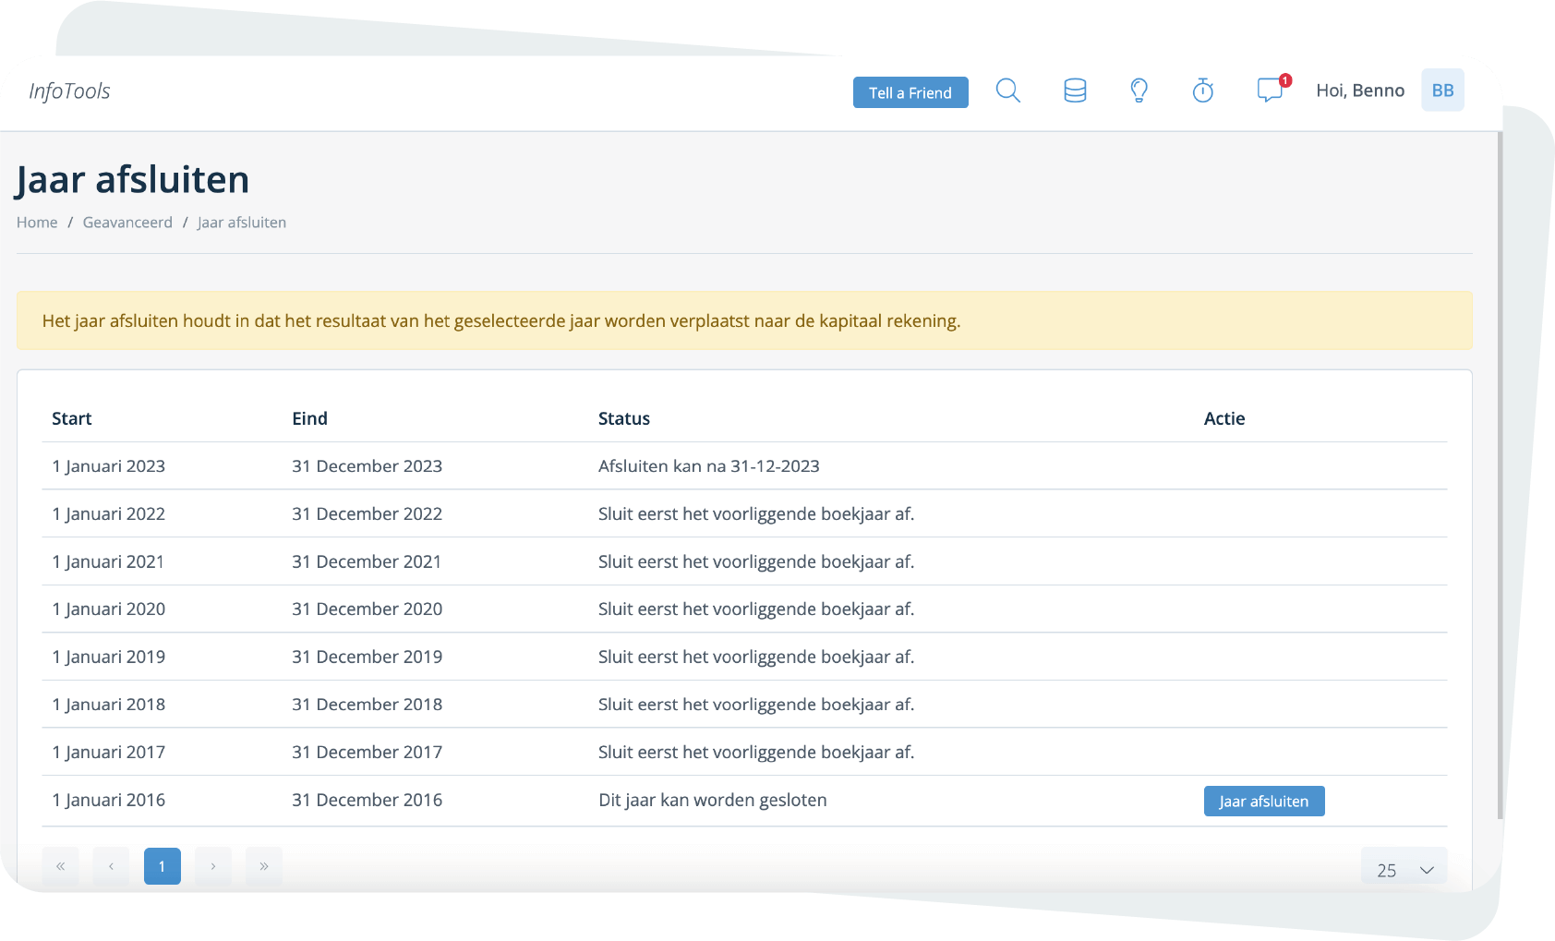Select the '1 Januari 2022' cell
Screen dimensions: 1555x941
pos(109,514)
